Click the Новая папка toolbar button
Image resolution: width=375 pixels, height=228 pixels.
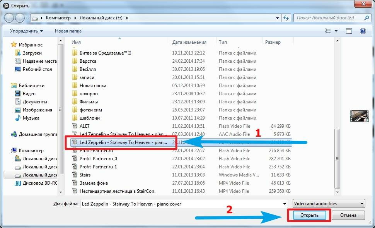pyautogui.click(x=68, y=31)
